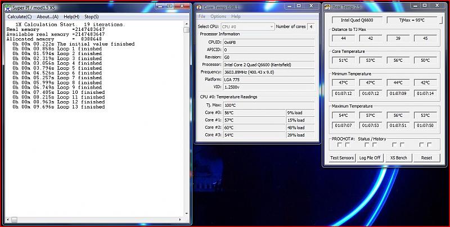Tick the second PROCHOT checkbox of the first pair

click(x=348, y=145)
